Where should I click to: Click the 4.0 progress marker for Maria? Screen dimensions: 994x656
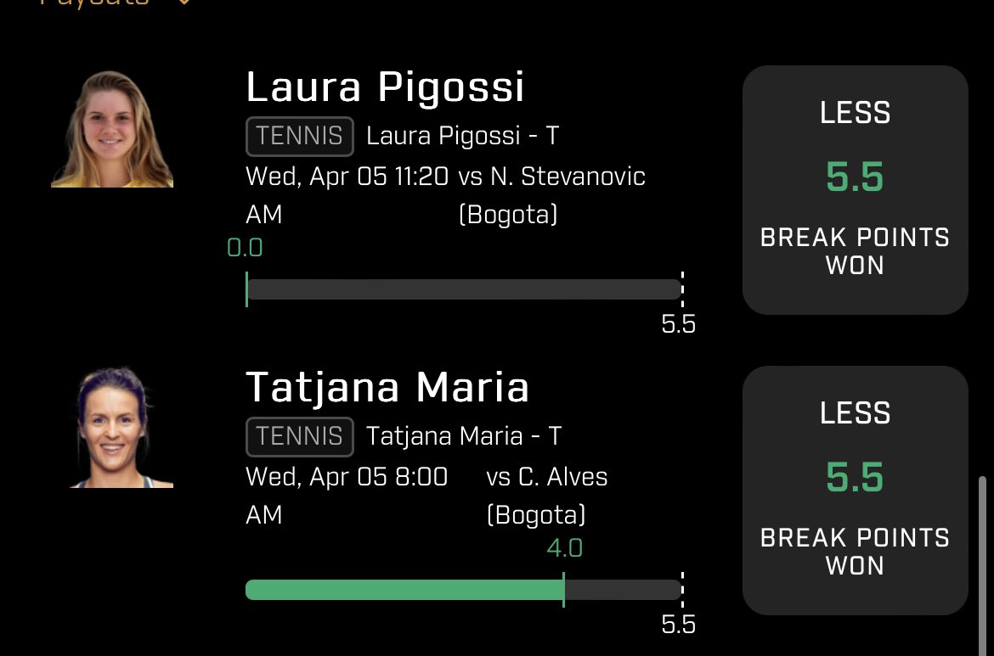point(564,548)
